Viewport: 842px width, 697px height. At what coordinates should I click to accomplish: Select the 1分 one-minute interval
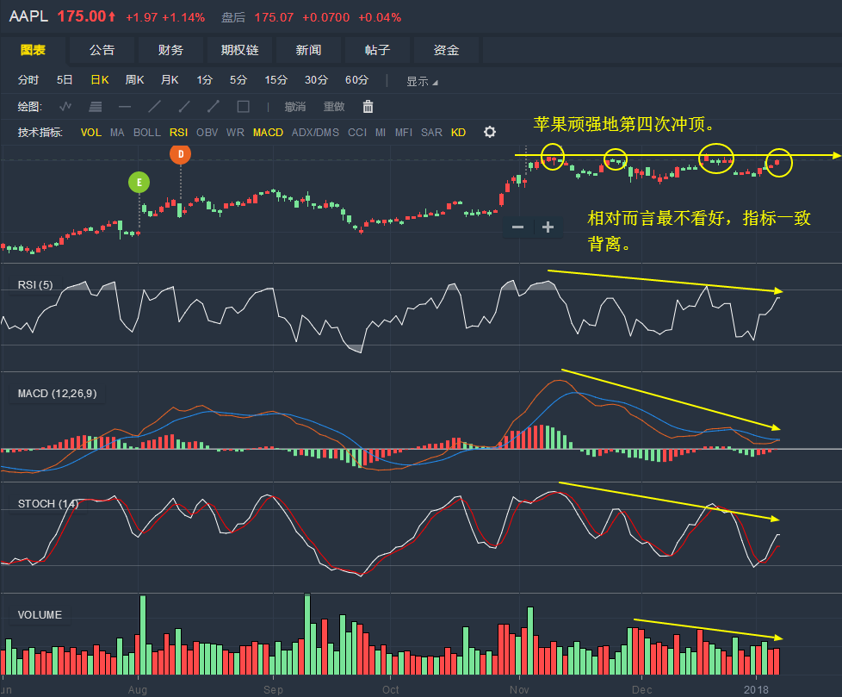click(204, 80)
